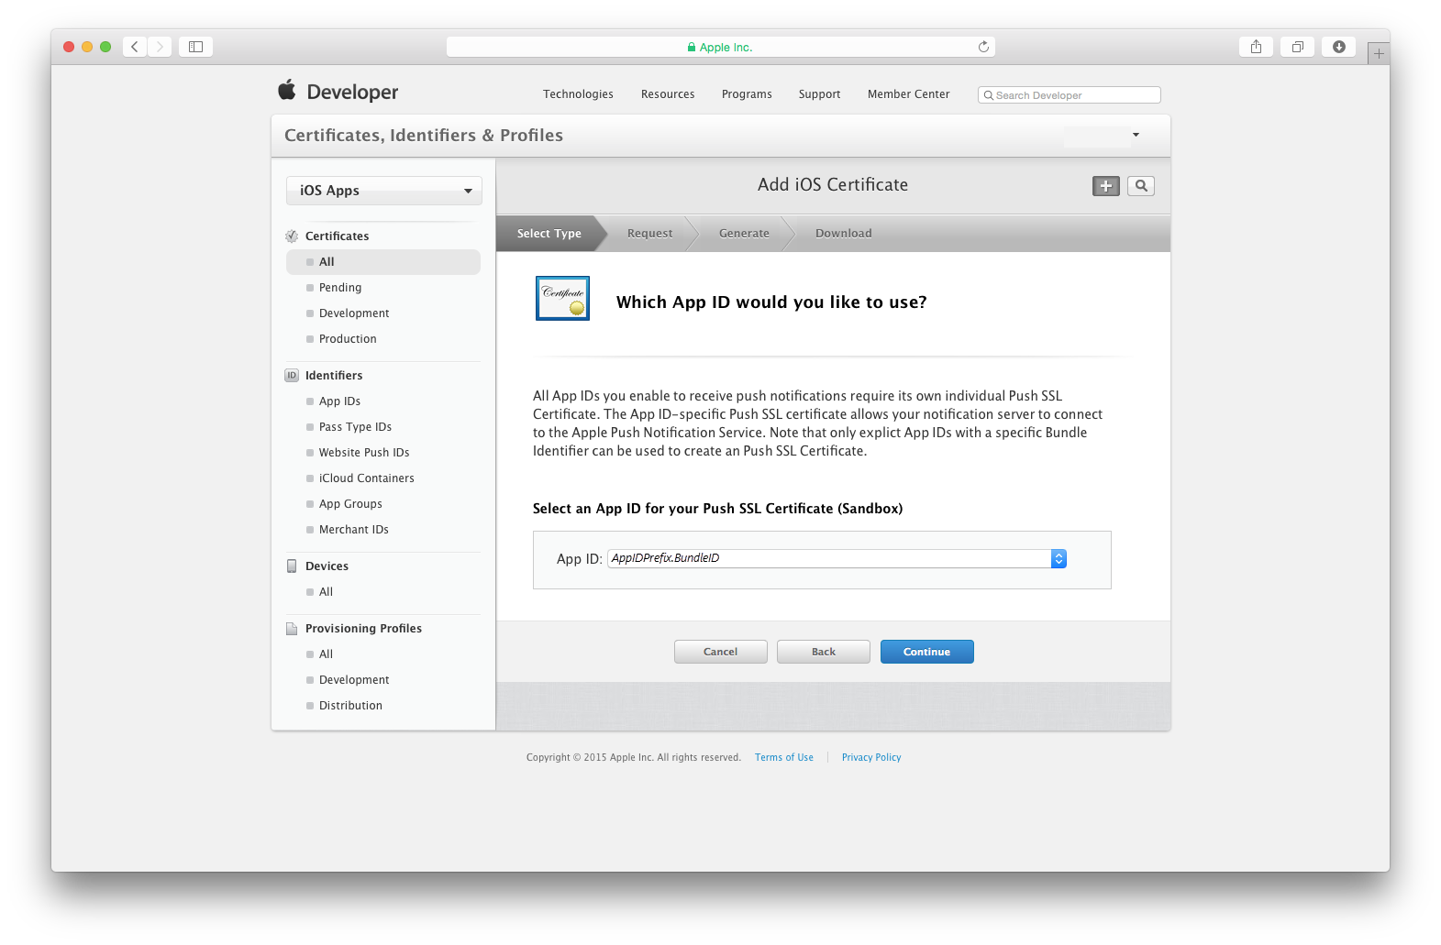This screenshot has height=945, width=1441.
Task: Open the App ID selection dropdown
Action: [837, 558]
